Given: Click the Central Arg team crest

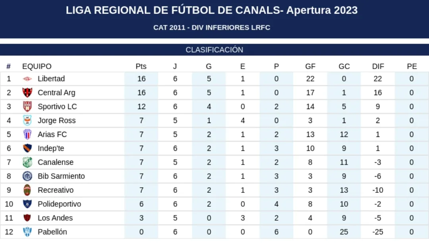Looking at the screenshot, I should 27,93.
